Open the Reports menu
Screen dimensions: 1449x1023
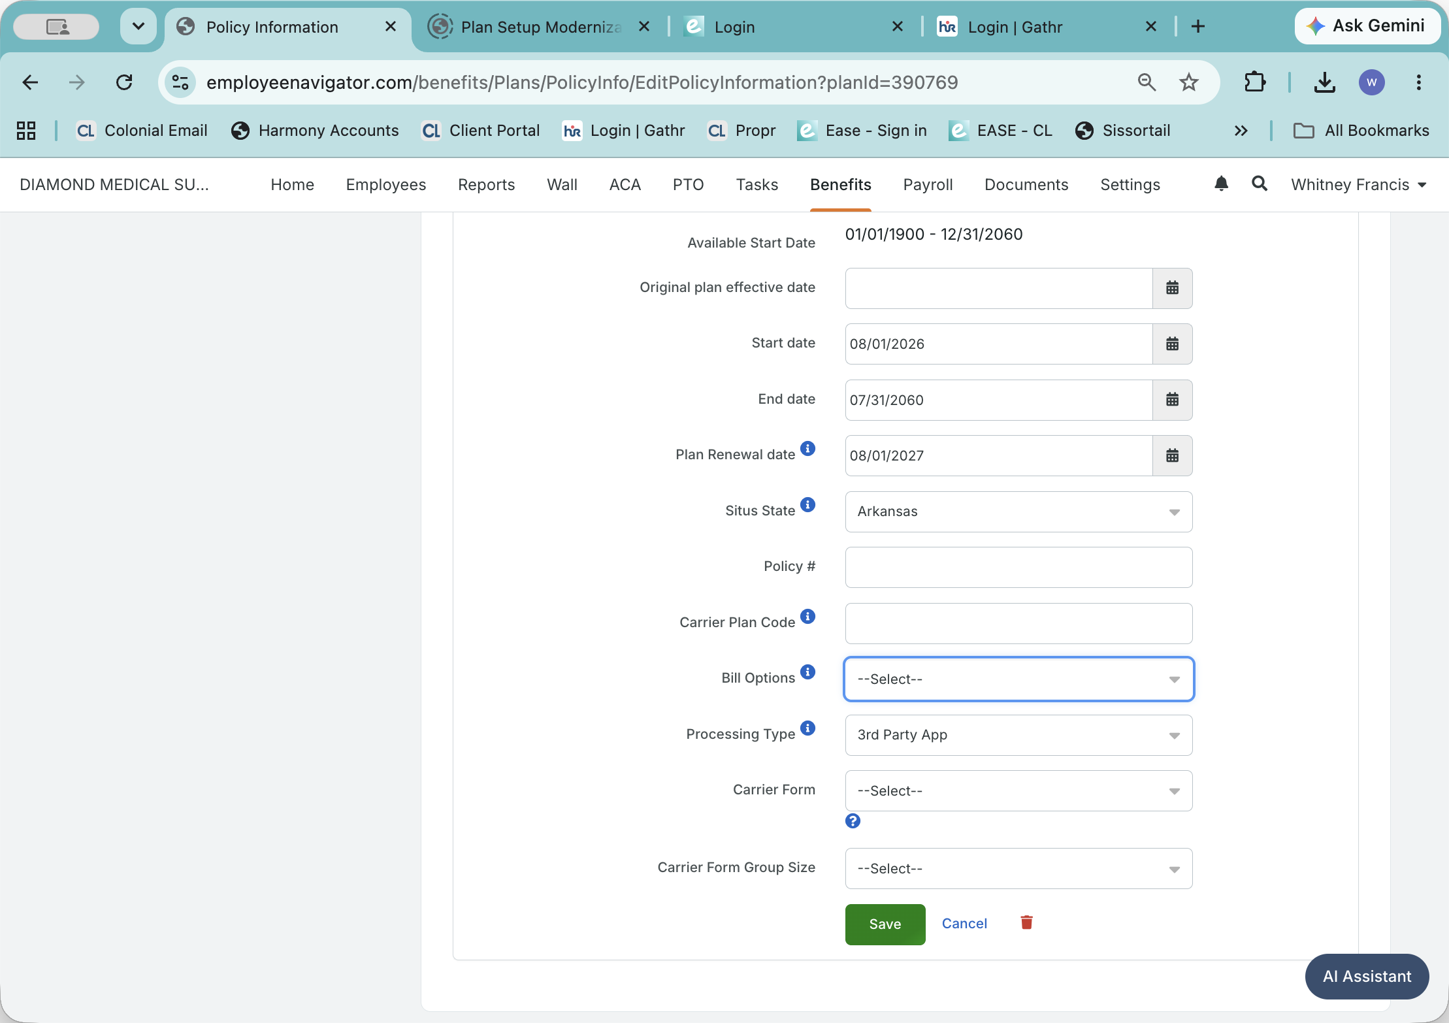[x=486, y=185]
